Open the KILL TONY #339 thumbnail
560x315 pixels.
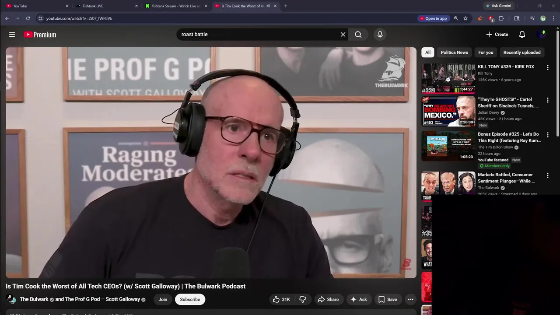click(448, 78)
